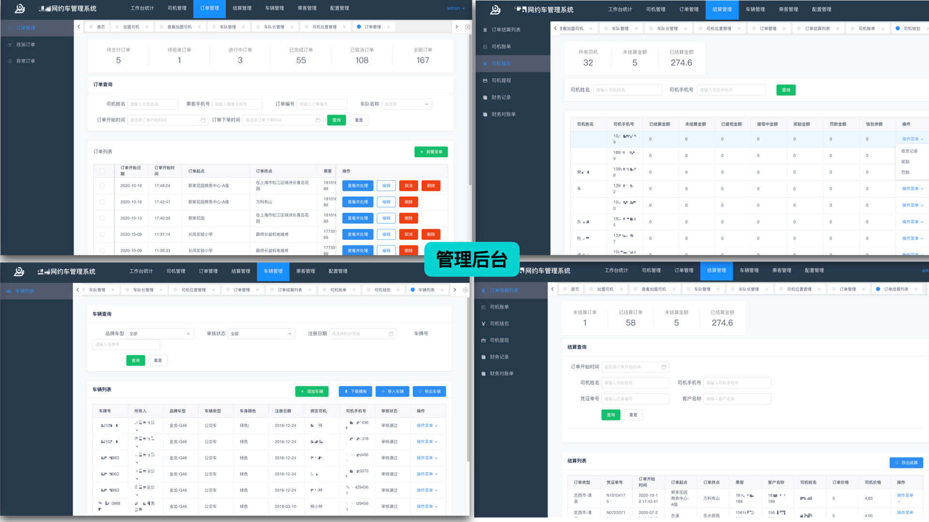Check the order row starting at 17:48:24
The image size is (929, 522).
(x=102, y=186)
